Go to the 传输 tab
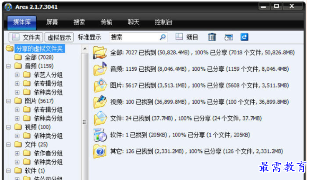The width and height of the screenshot is (310, 180). click(x=106, y=22)
